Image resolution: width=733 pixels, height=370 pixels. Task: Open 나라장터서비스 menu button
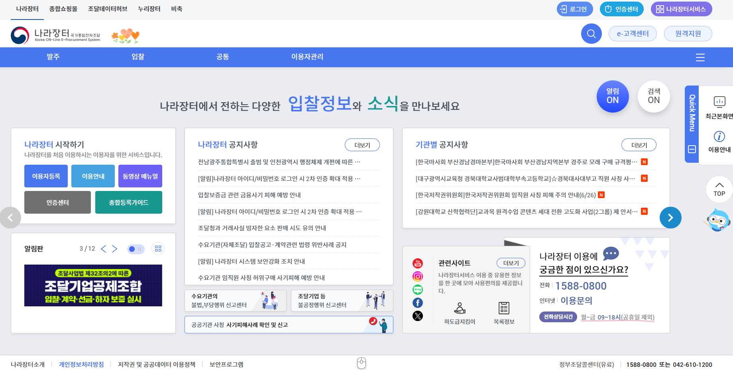[681, 9]
